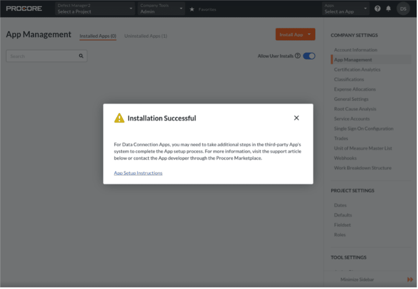Switch to Installed Apps (0) tab

point(98,36)
